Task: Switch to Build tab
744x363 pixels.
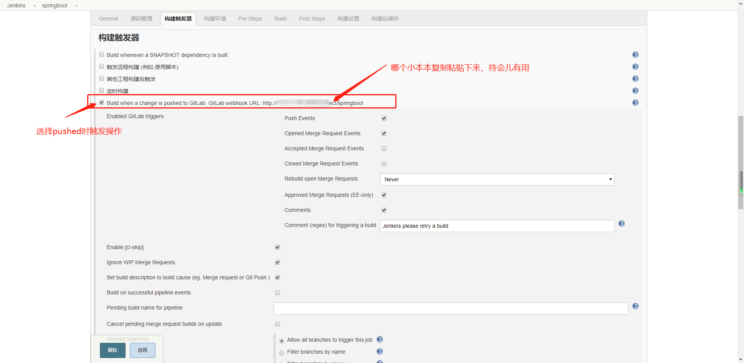Action: click(x=281, y=19)
